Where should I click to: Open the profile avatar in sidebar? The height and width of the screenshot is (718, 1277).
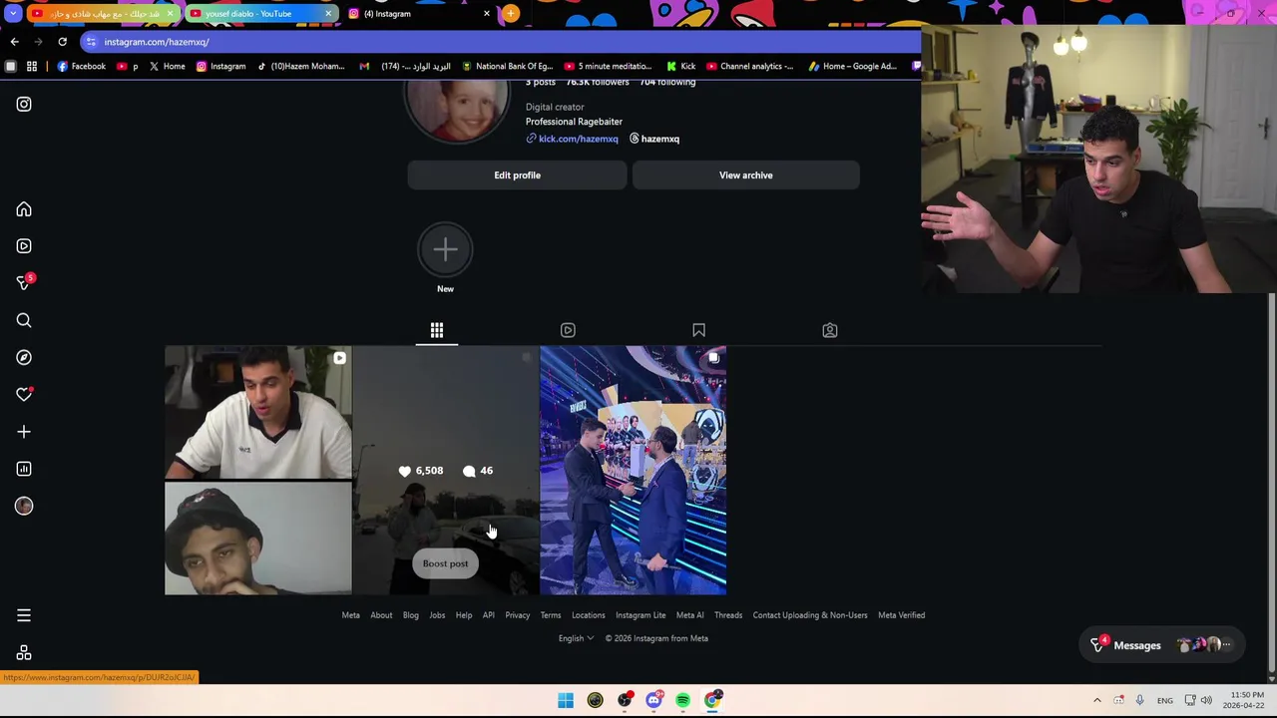click(24, 506)
